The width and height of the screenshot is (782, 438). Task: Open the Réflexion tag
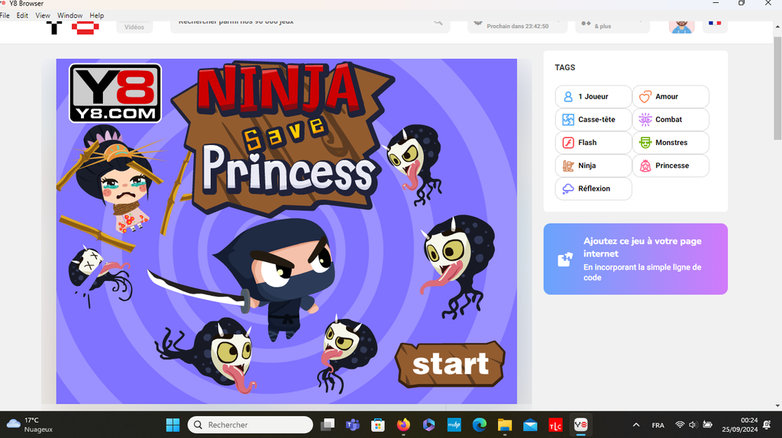click(593, 188)
